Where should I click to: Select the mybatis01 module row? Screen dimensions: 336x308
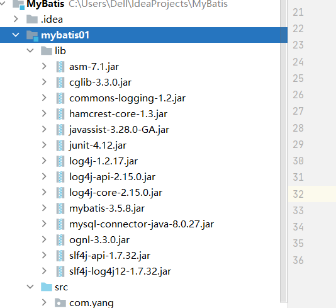[x=143, y=35]
